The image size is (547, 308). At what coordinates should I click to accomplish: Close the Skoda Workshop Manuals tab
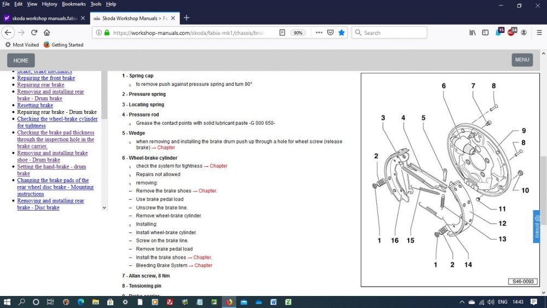(x=173, y=18)
